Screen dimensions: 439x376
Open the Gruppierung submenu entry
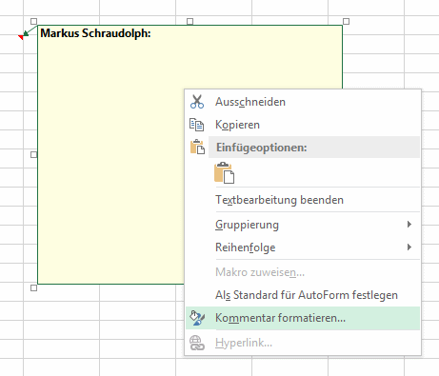click(x=303, y=225)
